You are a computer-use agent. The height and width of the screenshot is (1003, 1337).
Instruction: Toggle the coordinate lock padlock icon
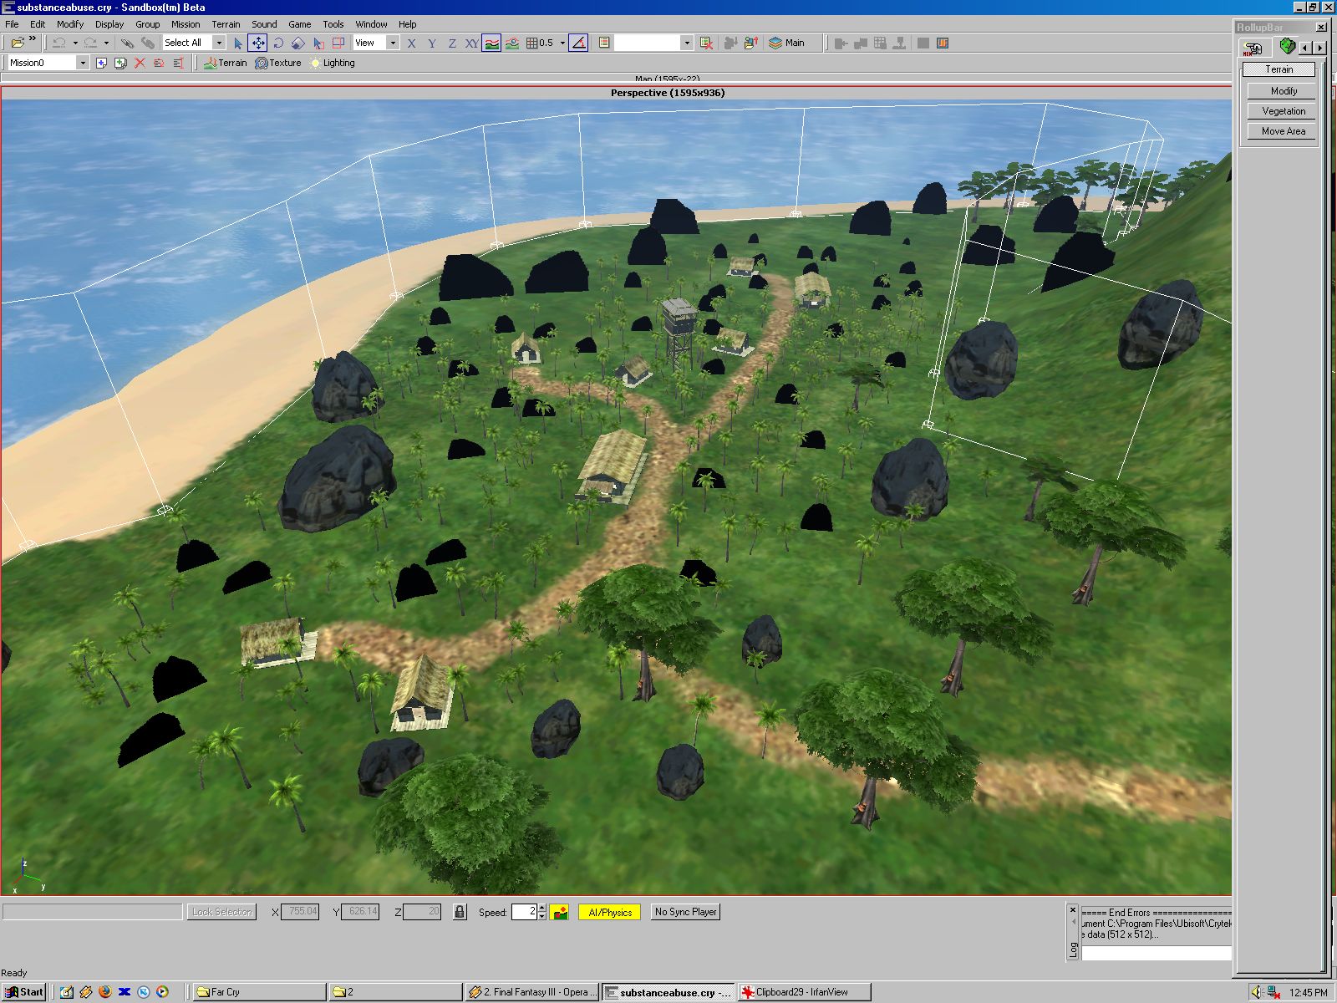pos(460,912)
